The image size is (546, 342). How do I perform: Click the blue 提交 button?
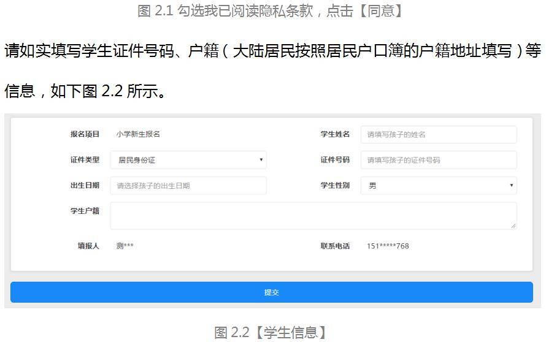272,292
